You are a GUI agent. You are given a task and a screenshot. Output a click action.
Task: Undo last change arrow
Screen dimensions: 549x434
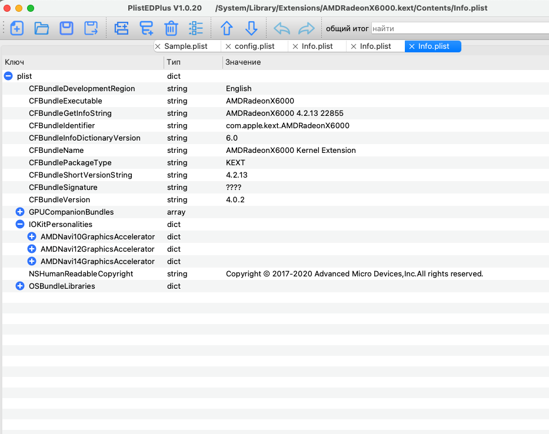(x=282, y=28)
